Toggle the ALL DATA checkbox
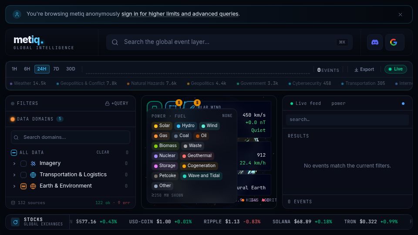 (x=14, y=153)
